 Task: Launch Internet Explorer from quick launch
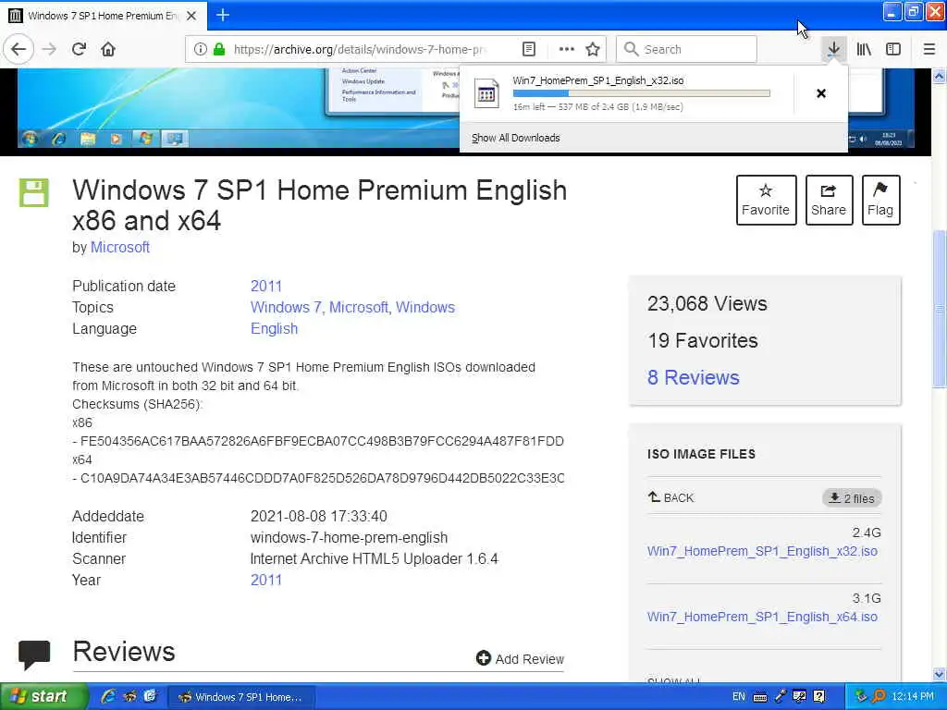pos(108,696)
